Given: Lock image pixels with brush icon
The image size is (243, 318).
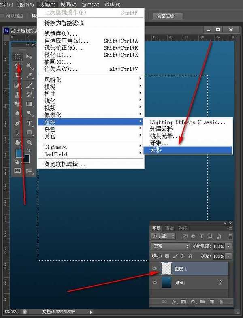Looking at the screenshot, I should click(x=175, y=256).
